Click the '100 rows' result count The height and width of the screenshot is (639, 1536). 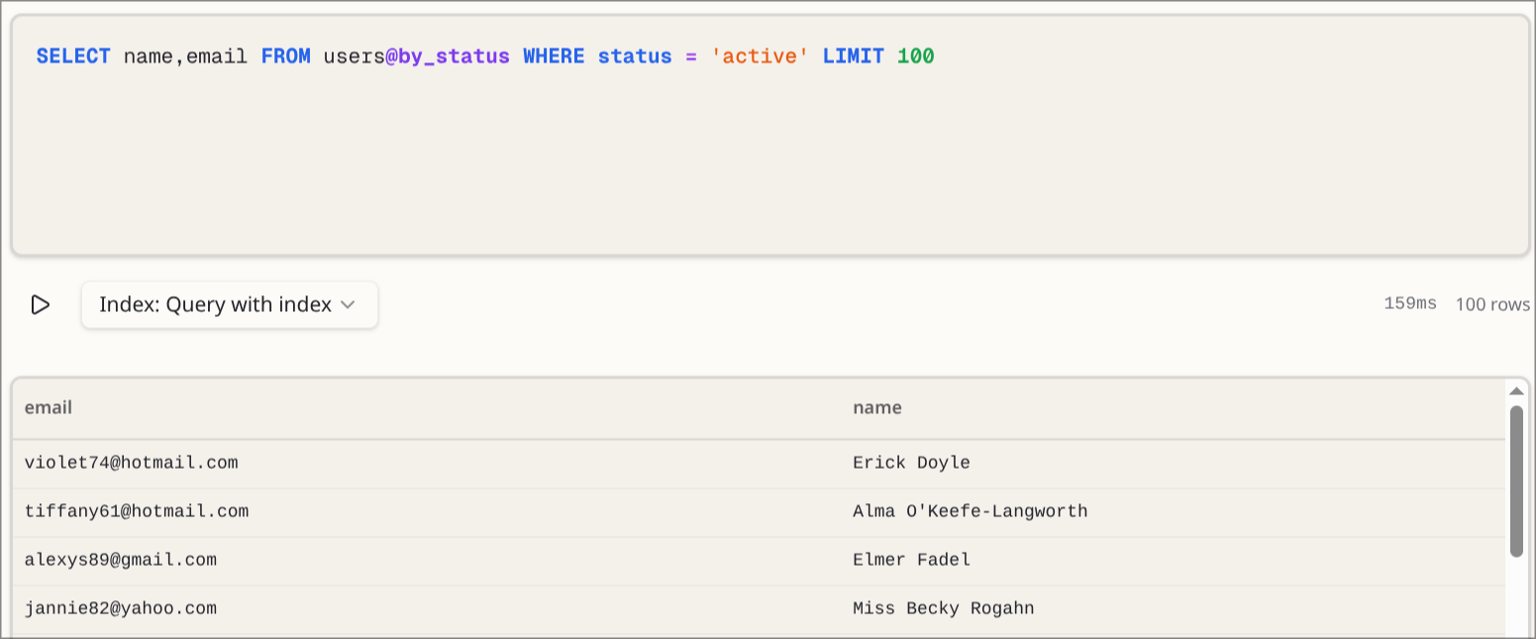click(1491, 305)
